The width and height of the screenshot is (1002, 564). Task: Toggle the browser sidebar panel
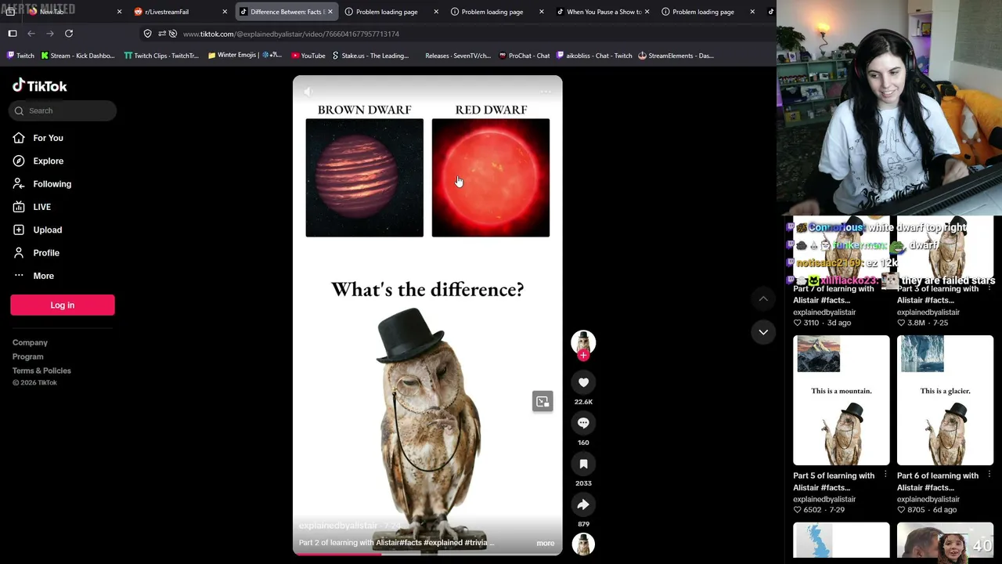click(x=13, y=34)
